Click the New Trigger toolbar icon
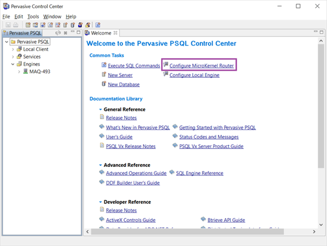 [58, 25]
